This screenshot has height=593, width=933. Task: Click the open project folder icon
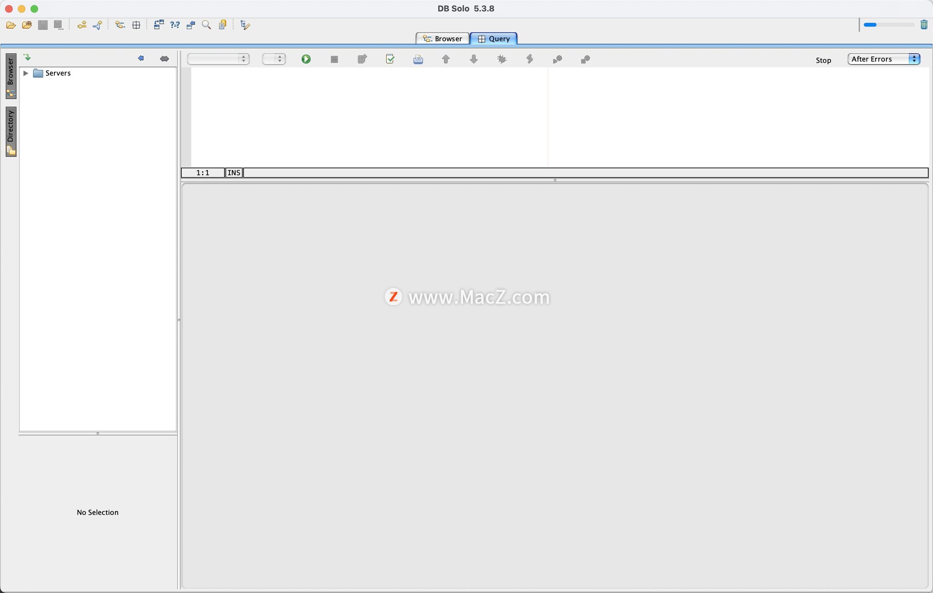[27, 25]
